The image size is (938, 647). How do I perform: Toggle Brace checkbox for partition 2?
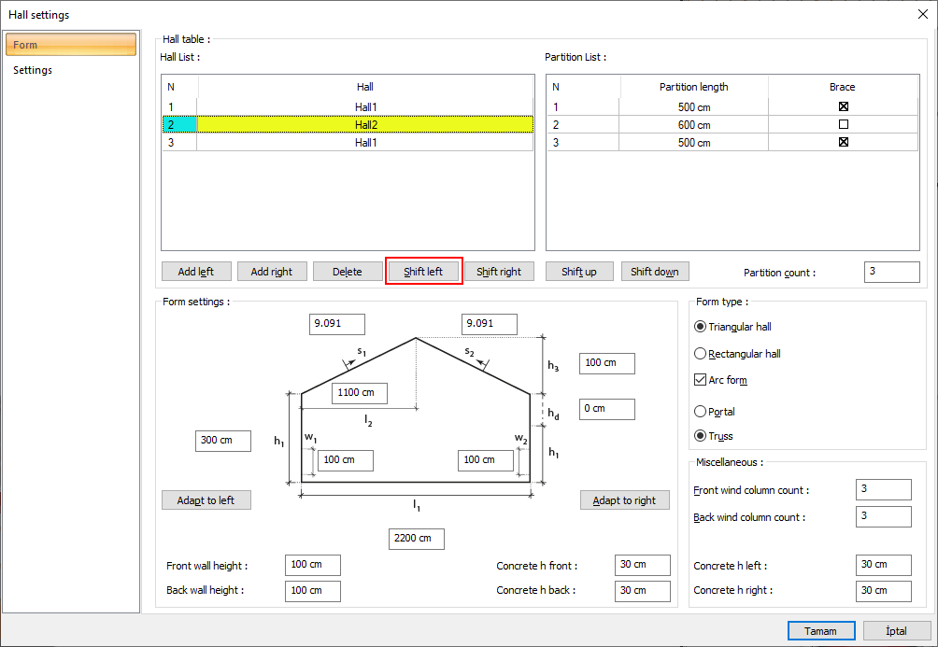(x=843, y=124)
